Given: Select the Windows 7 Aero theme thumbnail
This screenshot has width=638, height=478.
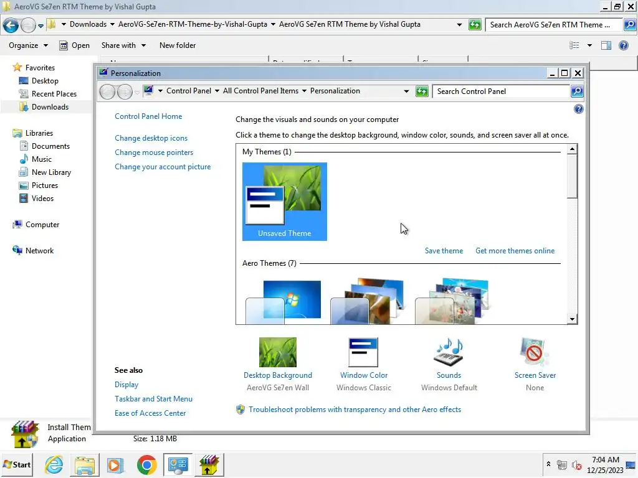Looking at the screenshot, I should coord(283,301).
